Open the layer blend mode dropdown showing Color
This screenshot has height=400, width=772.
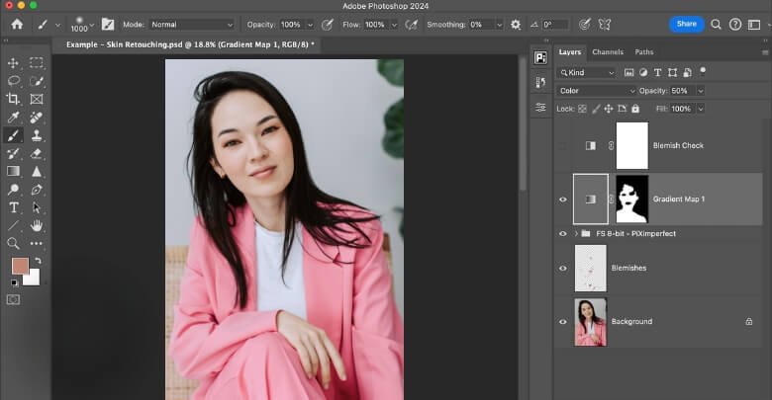599,91
